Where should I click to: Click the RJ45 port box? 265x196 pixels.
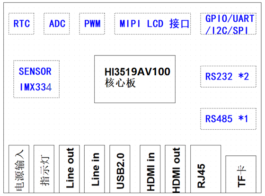point(206,169)
